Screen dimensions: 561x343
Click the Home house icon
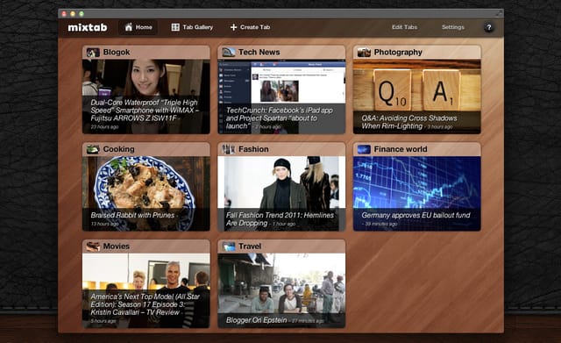coord(129,27)
